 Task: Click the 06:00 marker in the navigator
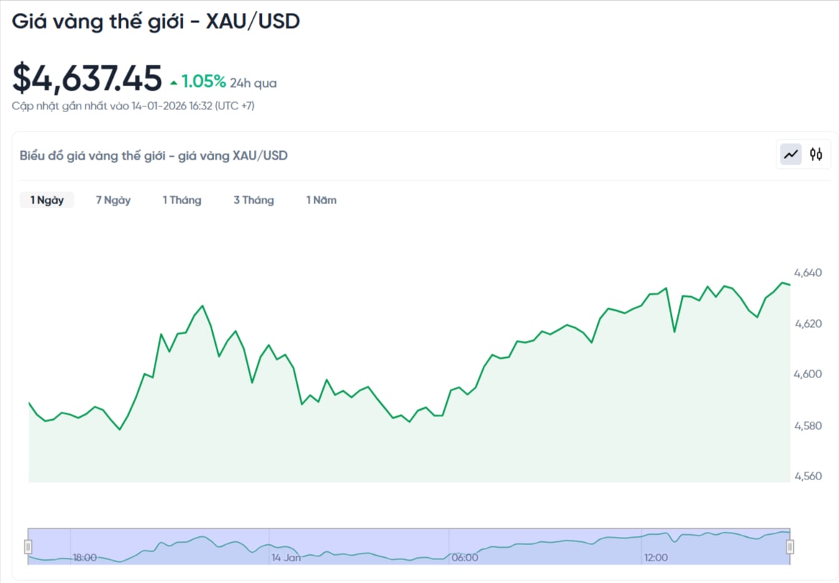pyautogui.click(x=464, y=557)
